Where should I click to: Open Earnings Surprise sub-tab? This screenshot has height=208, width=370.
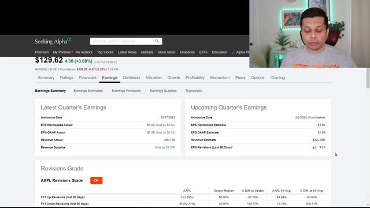click(163, 91)
